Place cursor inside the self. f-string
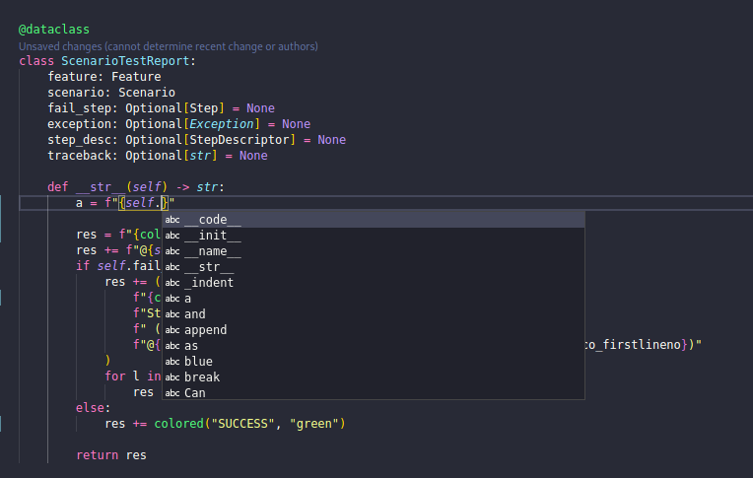This screenshot has width=753, height=478. (x=144, y=203)
